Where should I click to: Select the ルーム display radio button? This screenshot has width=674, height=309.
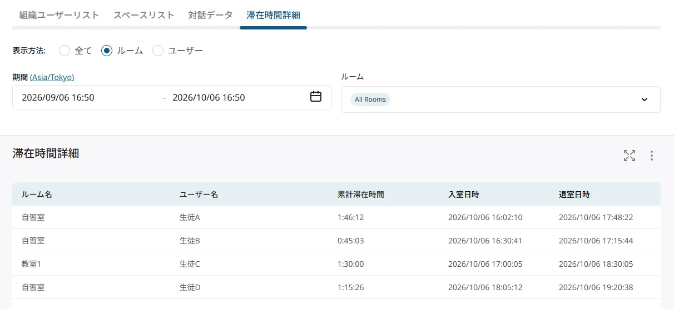(107, 51)
